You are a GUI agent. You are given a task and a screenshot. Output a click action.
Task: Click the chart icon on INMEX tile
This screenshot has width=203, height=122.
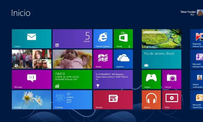(x=57, y=86)
